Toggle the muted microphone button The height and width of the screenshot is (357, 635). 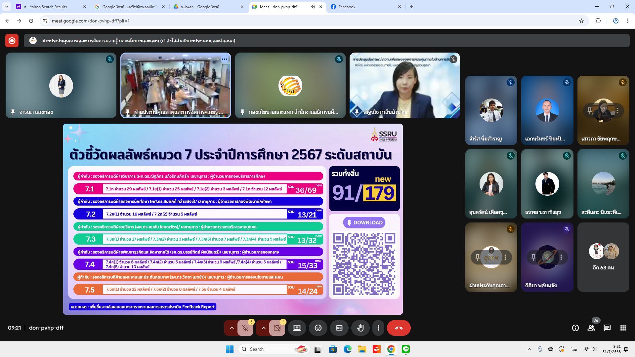click(245, 328)
